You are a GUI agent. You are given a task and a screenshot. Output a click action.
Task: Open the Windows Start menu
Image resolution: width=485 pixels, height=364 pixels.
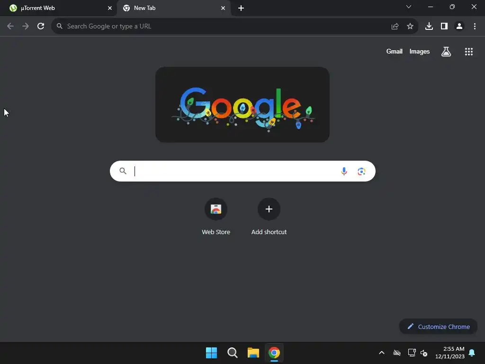pos(212,353)
